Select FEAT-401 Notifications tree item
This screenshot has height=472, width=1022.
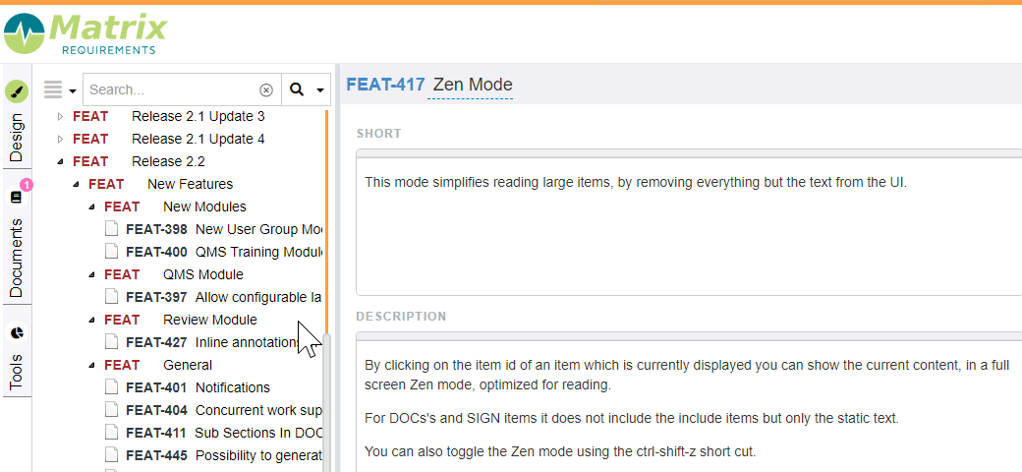(x=198, y=387)
